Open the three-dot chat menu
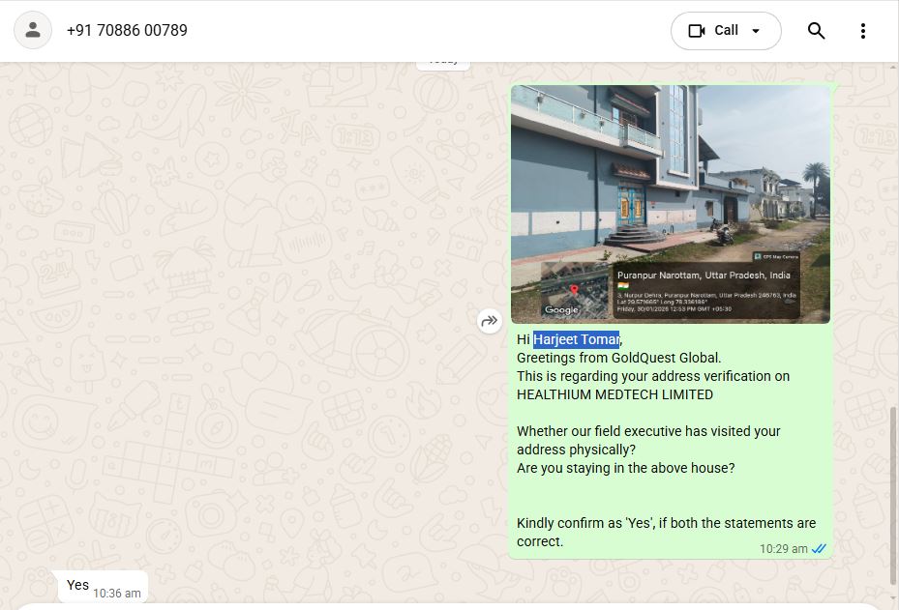 [x=862, y=31]
